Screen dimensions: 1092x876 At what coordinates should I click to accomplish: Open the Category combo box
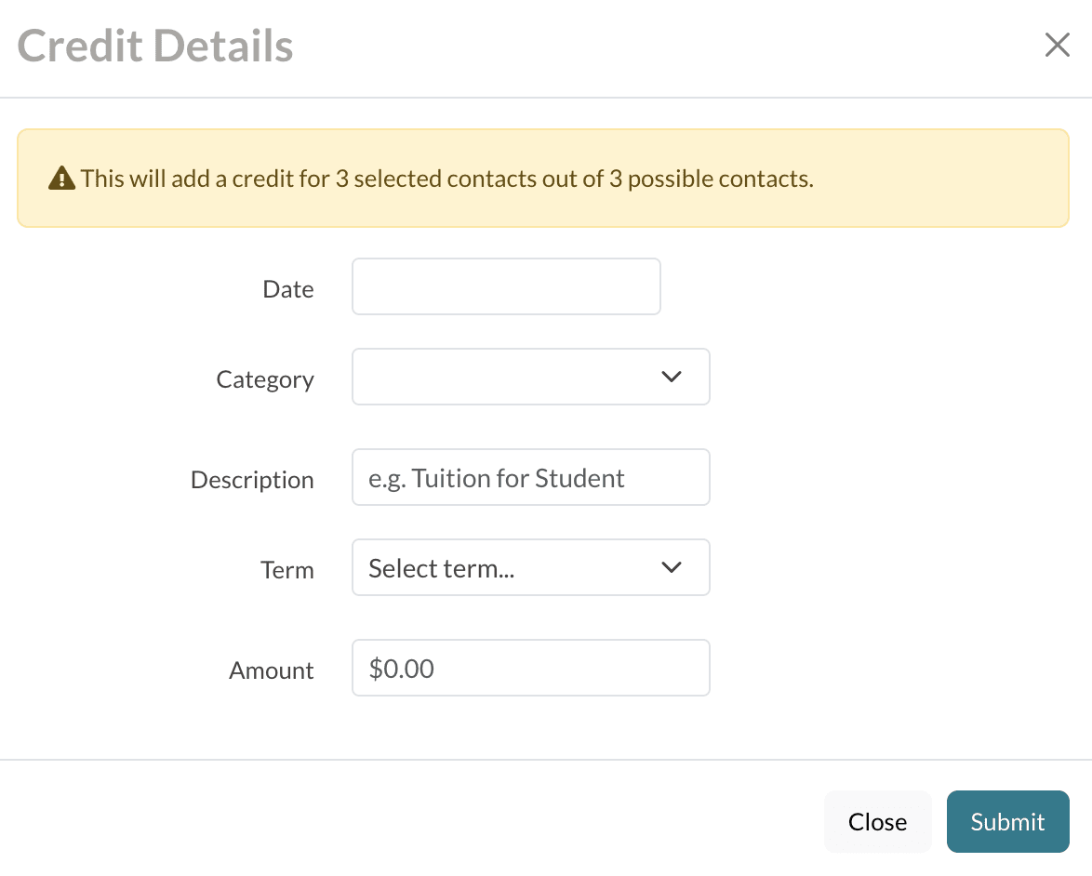(530, 377)
